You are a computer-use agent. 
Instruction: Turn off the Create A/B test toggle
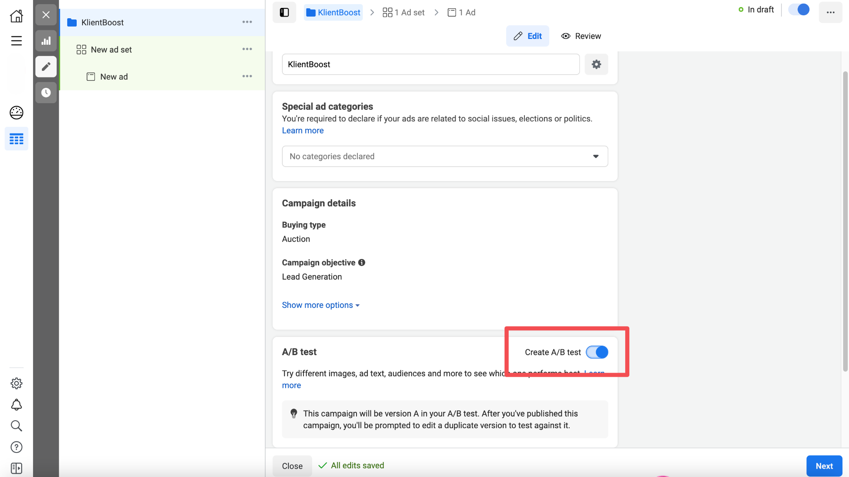(x=597, y=352)
